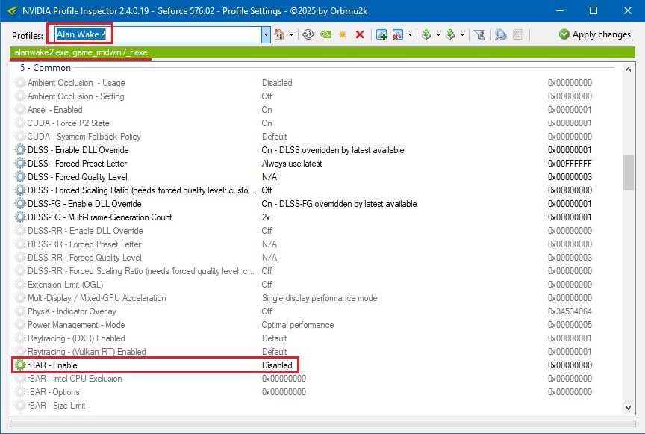Viewport: 645px width, 434px height.
Task: Add an application to the profile icon
Action: 381,34
